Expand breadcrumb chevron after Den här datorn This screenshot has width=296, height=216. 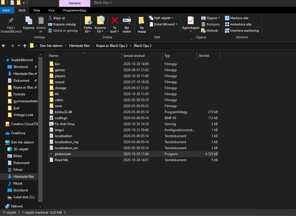66,46
